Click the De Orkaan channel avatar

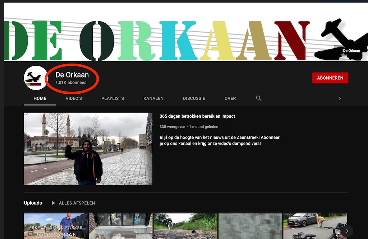pyautogui.click(x=36, y=78)
